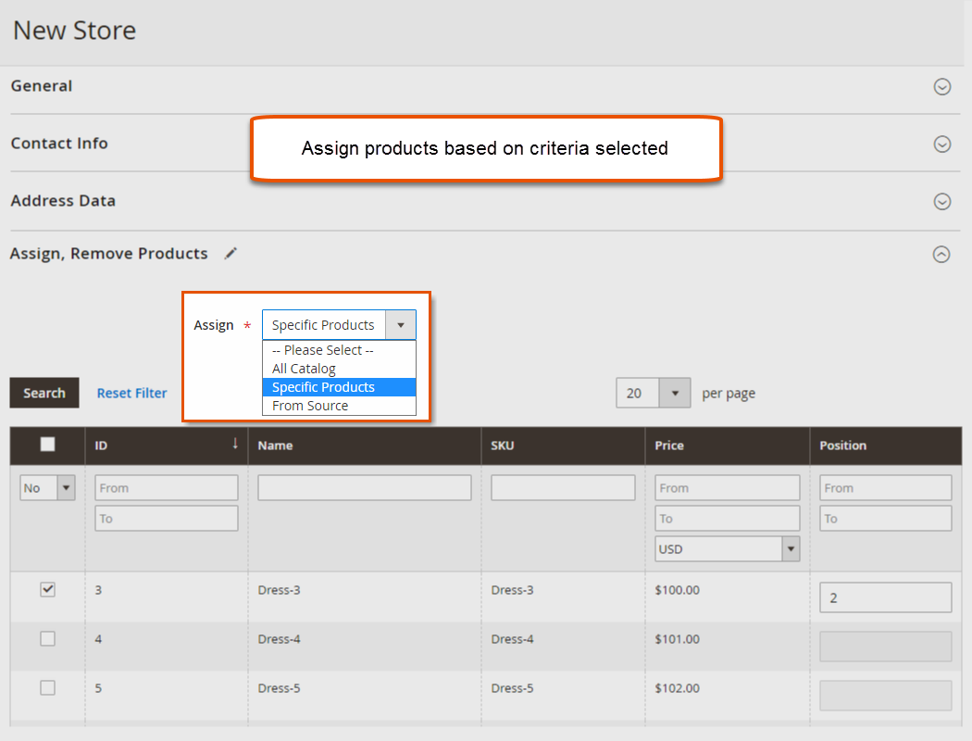Open the 20 per page dropdown
The height and width of the screenshot is (741, 972).
(x=653, y=393)
